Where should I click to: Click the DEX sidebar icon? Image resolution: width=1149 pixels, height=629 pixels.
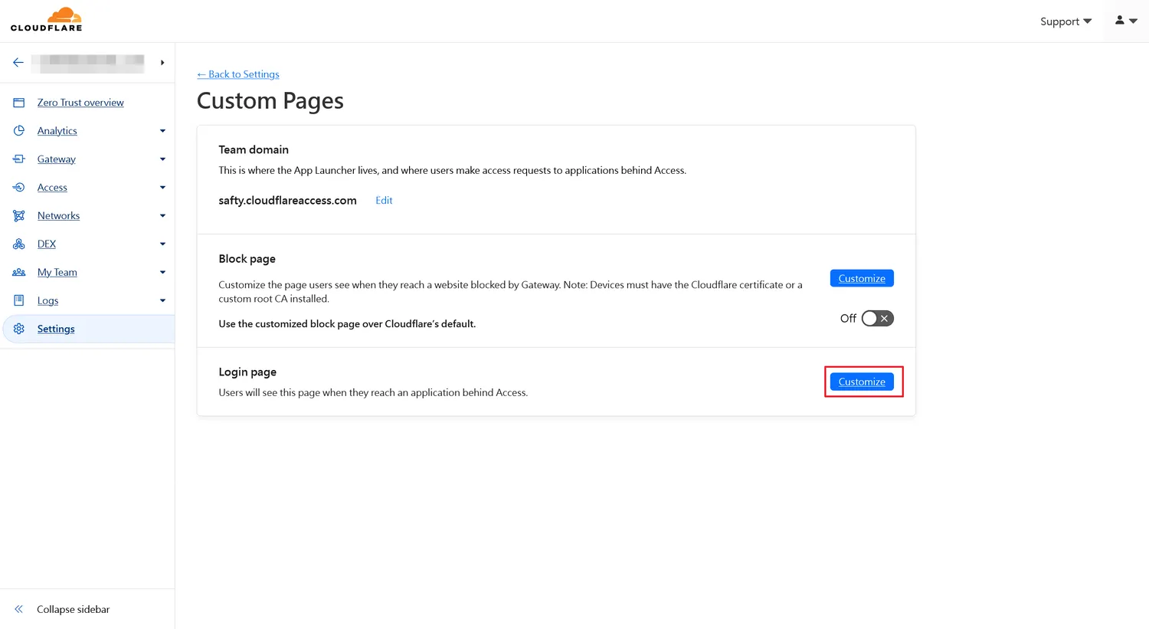point(19,244)
